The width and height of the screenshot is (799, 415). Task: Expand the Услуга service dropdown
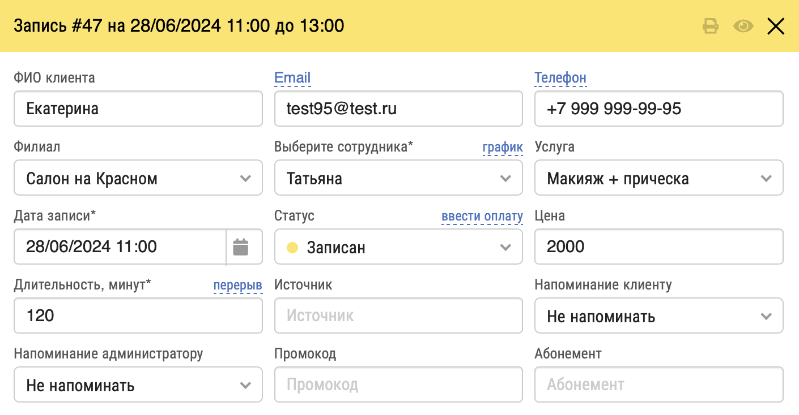(658, 178)
